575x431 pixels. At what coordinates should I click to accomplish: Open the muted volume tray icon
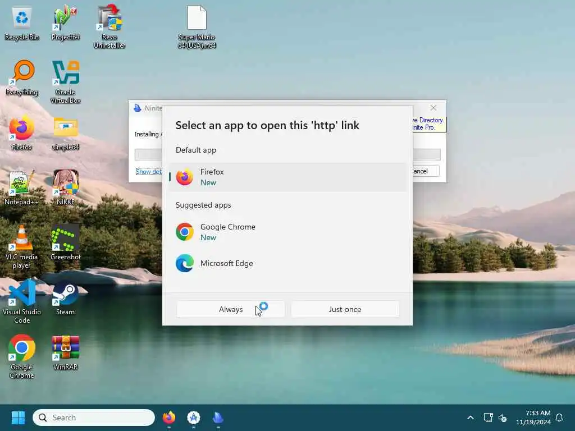tap(503, 418)
